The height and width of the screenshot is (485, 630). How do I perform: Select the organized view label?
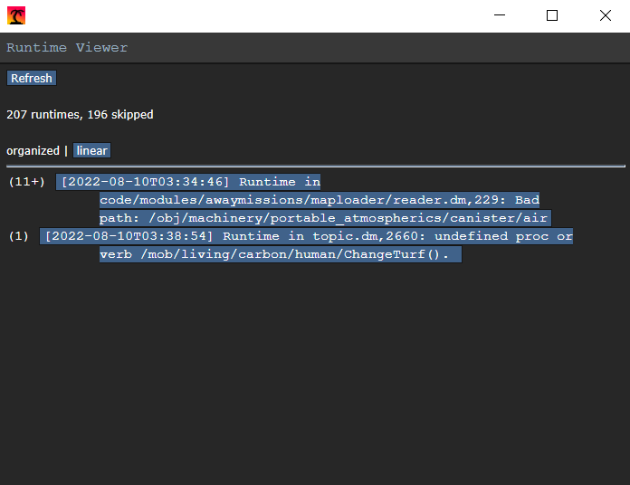[x=33, y=151]
